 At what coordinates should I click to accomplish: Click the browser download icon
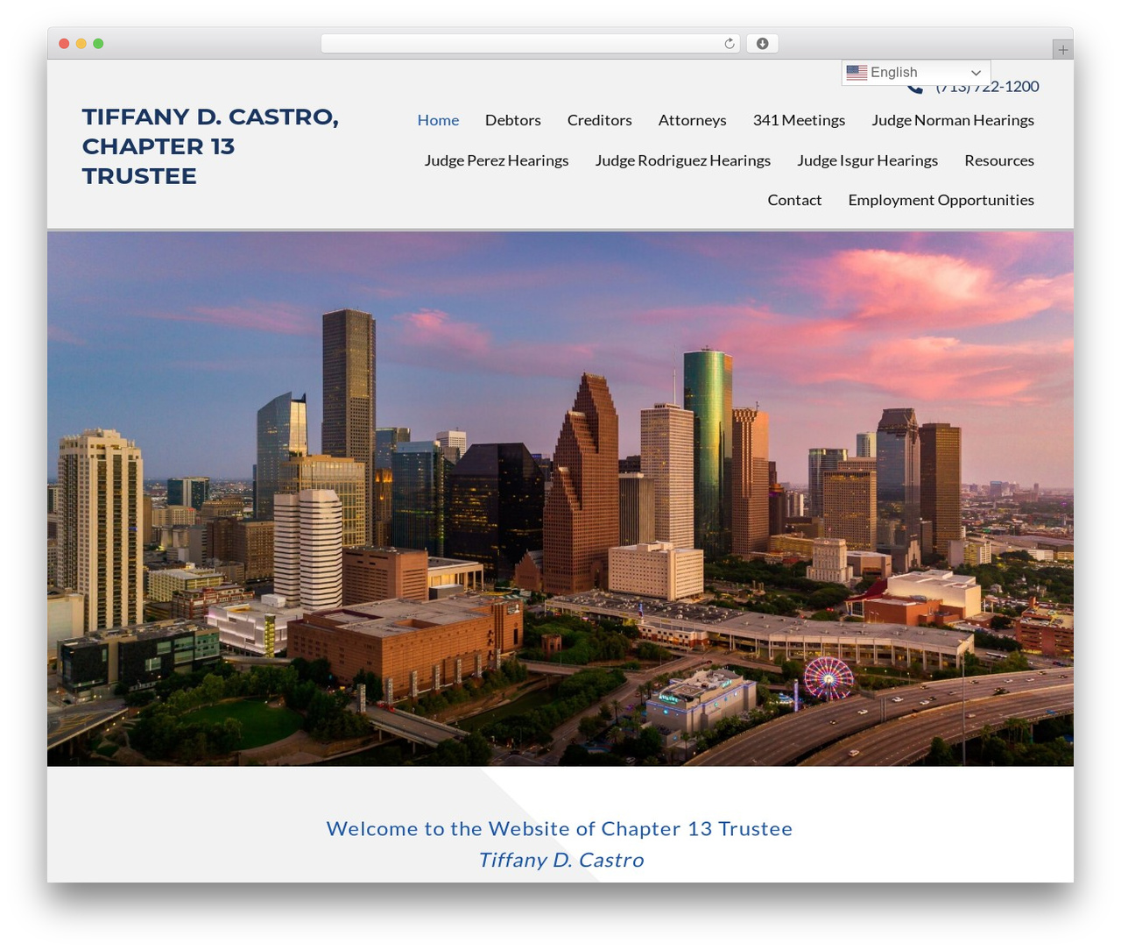762,44
